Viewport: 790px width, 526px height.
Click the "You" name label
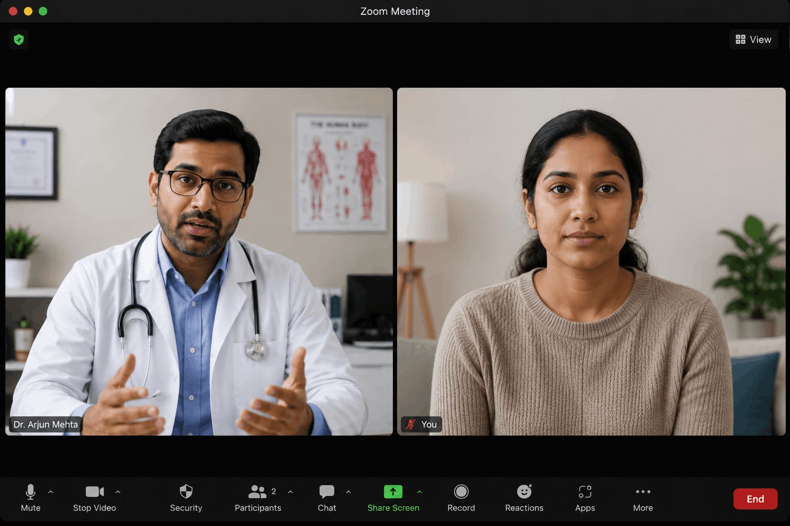coord(429,424)
